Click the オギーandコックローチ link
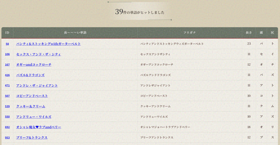Screen dimensions: 280x145 (x=34, y=65)
